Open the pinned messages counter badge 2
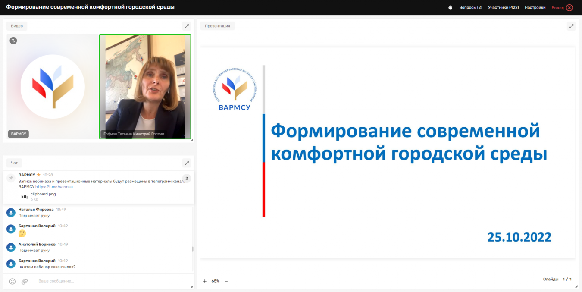Viewport: 582px width, 292px height. click(187, 178)
